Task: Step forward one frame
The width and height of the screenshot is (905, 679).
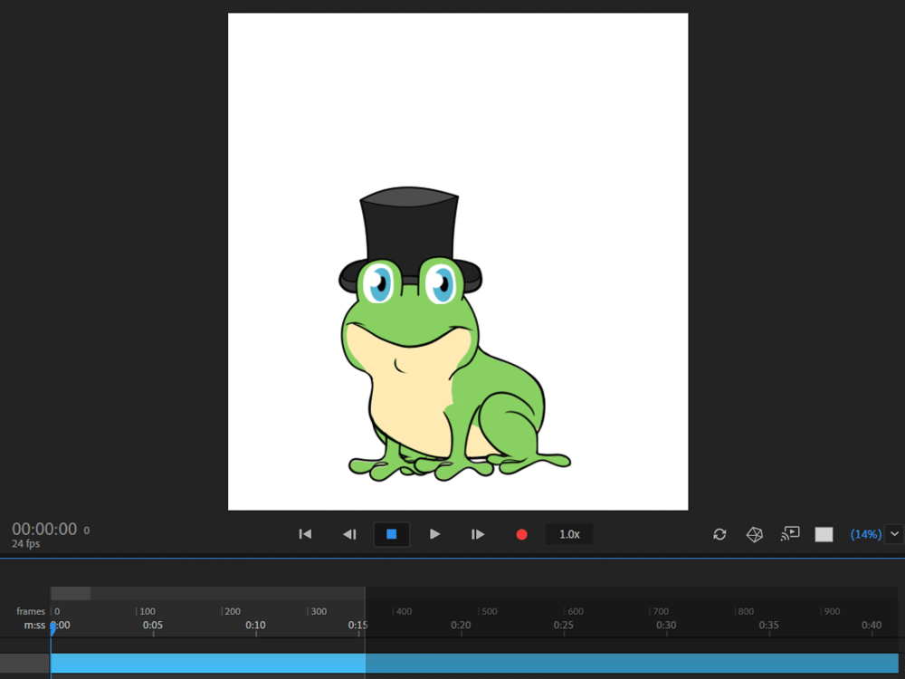Action: pos(478,534)
